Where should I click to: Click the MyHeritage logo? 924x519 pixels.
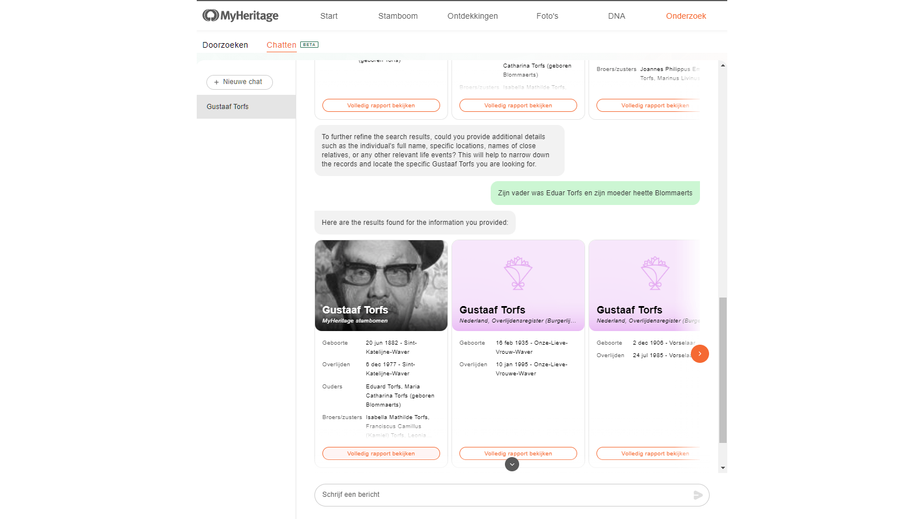[x=241, y=16]
